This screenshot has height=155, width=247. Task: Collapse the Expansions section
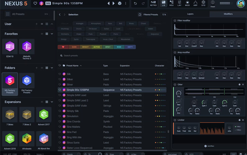pos(52,102)
